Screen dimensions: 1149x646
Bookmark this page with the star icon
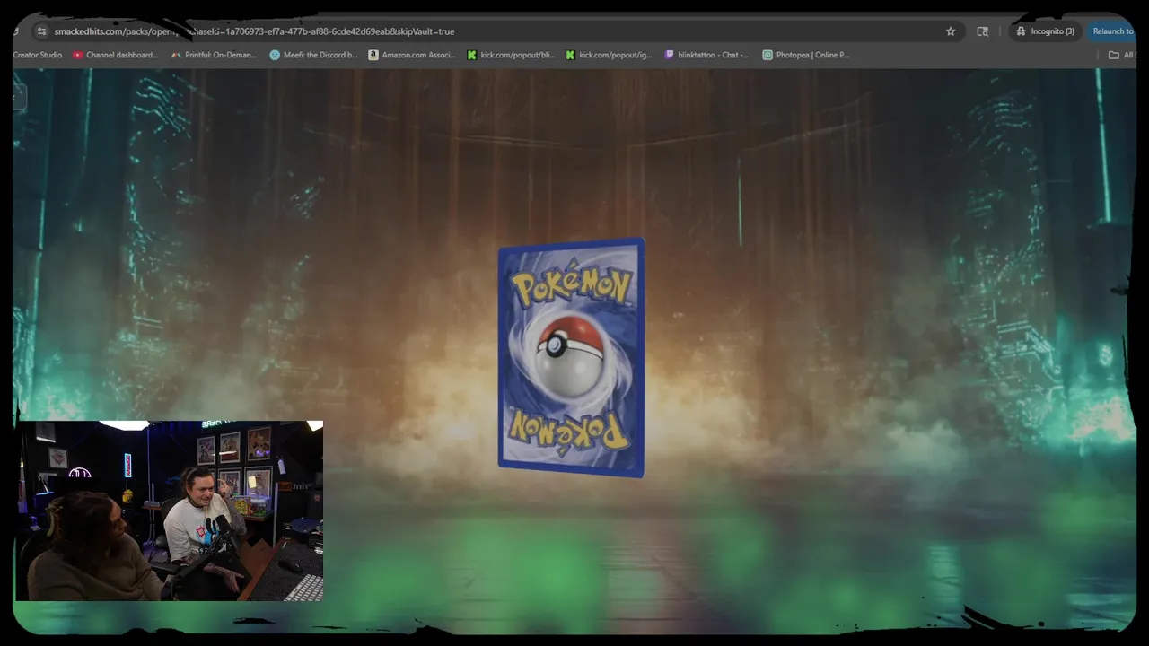[x=951, y=31]
